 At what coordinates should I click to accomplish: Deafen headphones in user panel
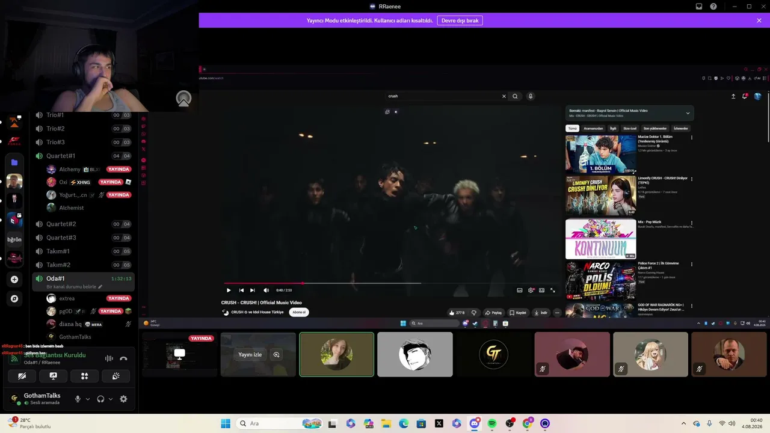pyautogui.click(x=100, y=399)
